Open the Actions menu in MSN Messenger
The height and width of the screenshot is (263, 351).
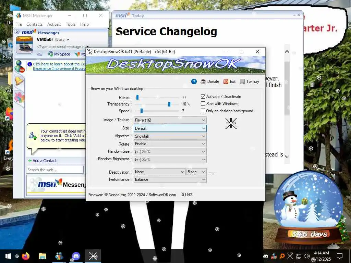pos(54,24)
